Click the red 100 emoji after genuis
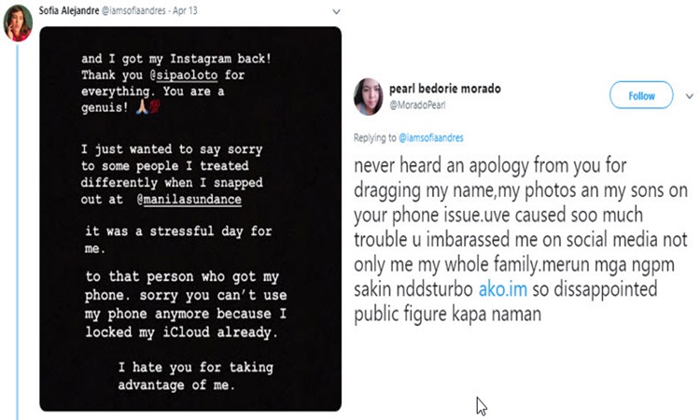 [x=154, y=107]
